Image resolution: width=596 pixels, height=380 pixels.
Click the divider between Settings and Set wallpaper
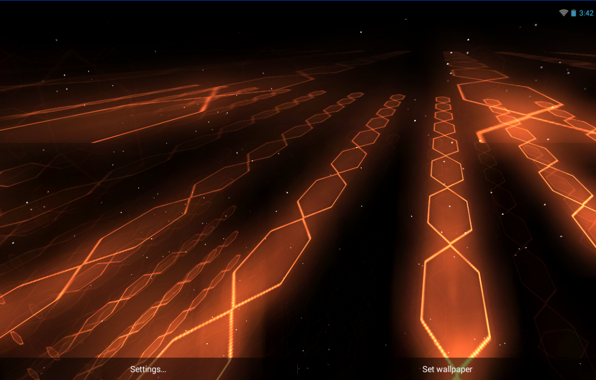coord(297,369)
